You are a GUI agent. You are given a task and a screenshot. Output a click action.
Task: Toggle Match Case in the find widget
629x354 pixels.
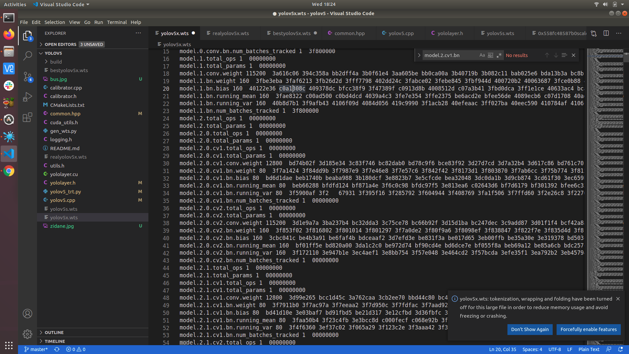tap(482, 55)
